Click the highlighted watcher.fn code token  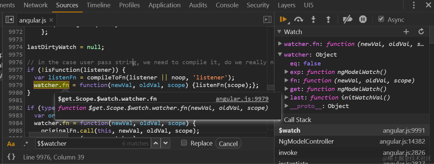tap(51, 85)
